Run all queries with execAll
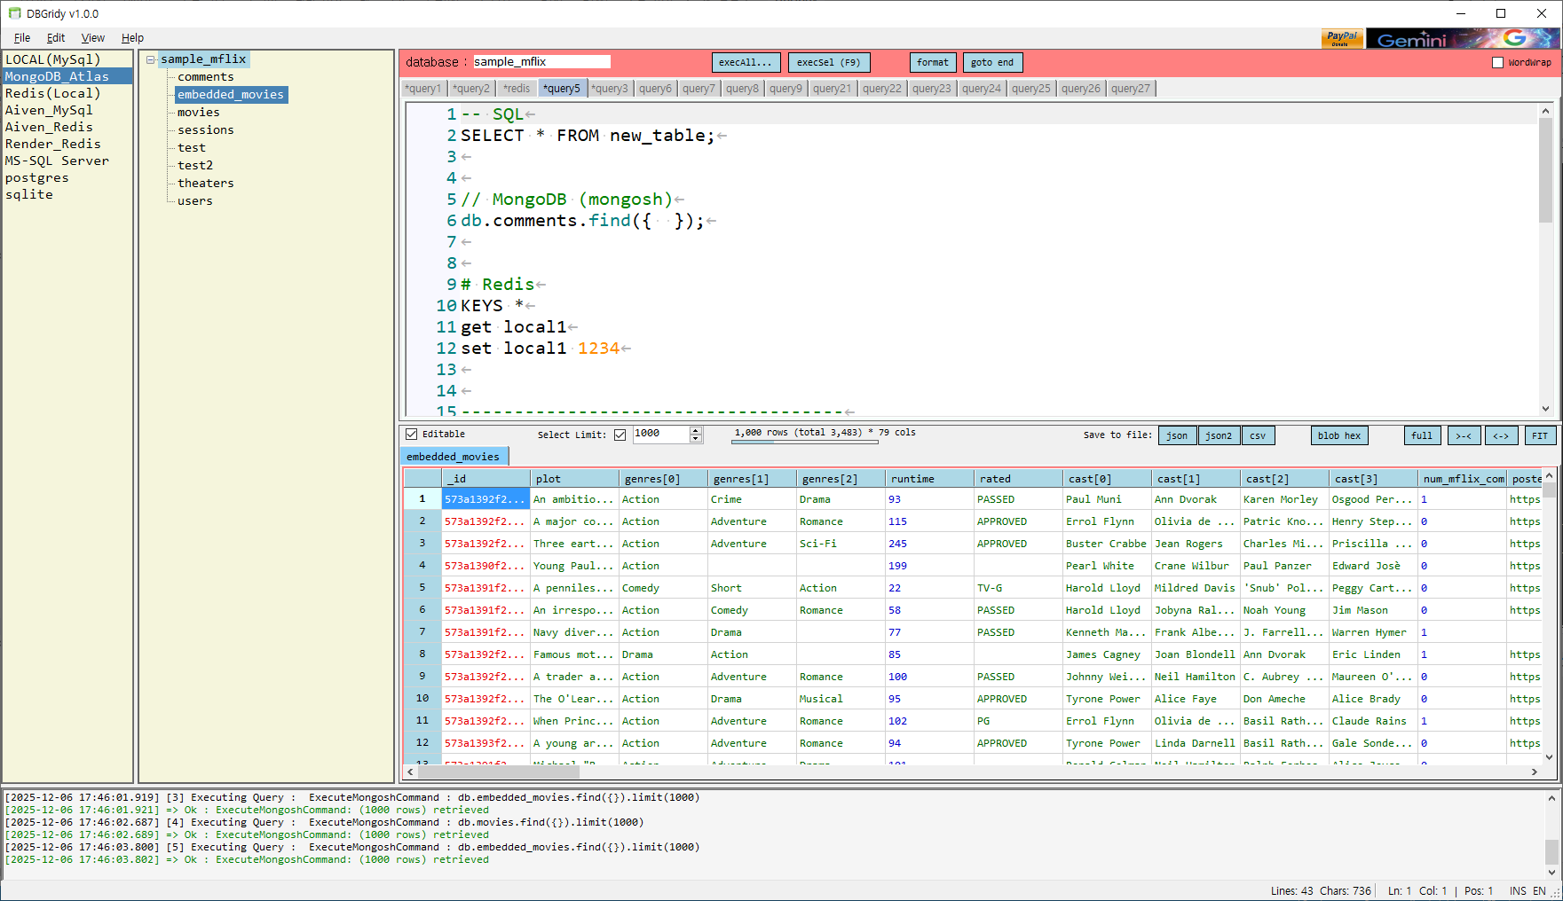Viewport: 1563px width, 901px height. pyautogui.click(x=746, y=62)
